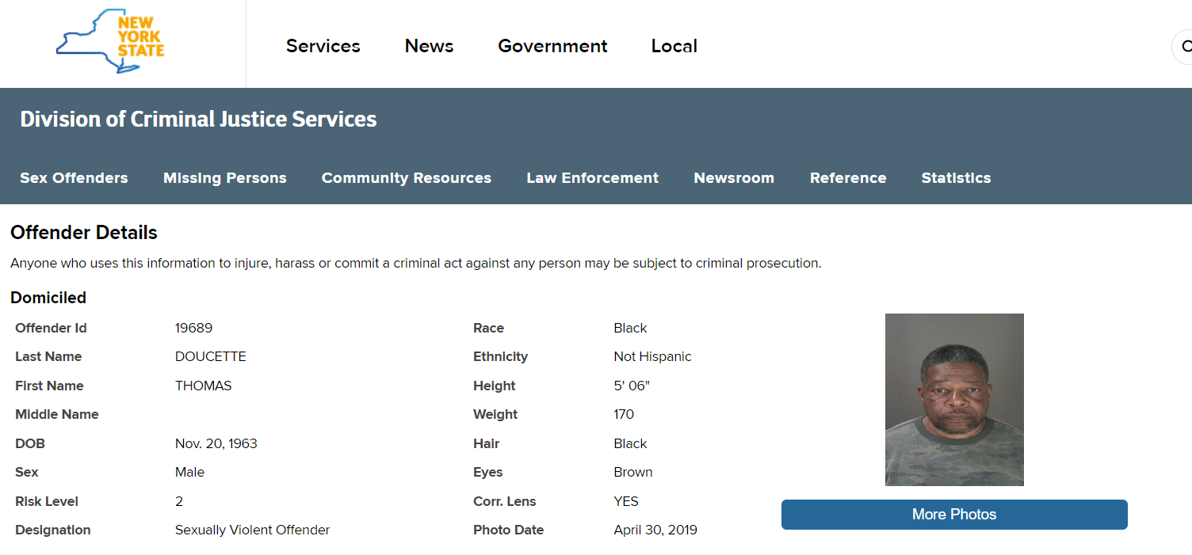
Task: Click the More Photos button
Action: (954, 515)
